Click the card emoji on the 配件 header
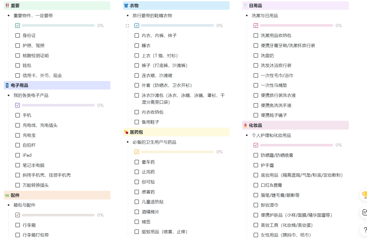The width and height of the screenshot is (367, 239). coord(7,195)
